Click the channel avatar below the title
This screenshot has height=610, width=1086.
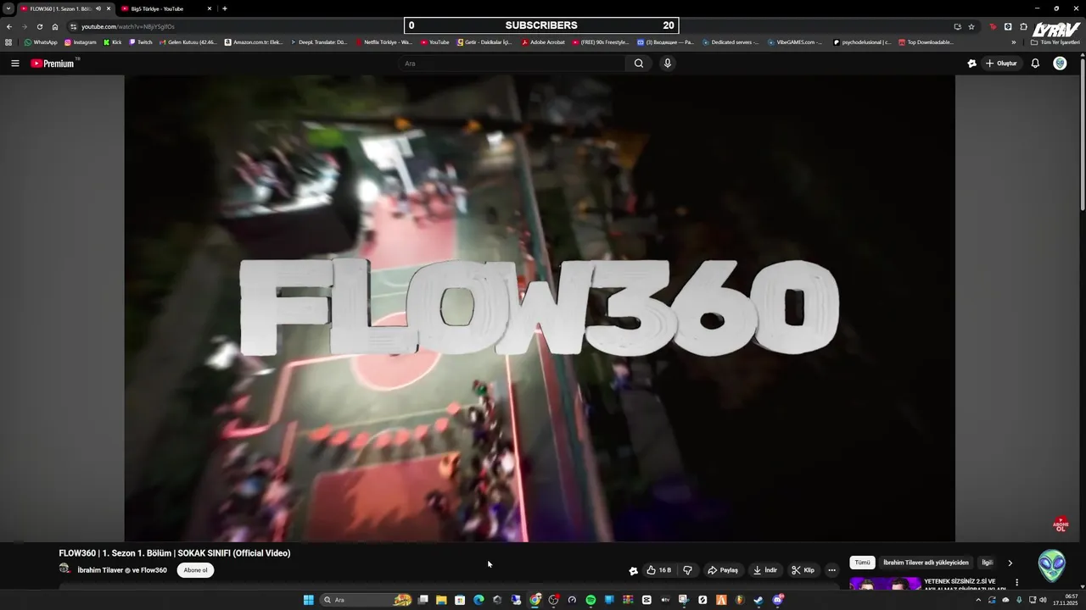pos(64,570)
